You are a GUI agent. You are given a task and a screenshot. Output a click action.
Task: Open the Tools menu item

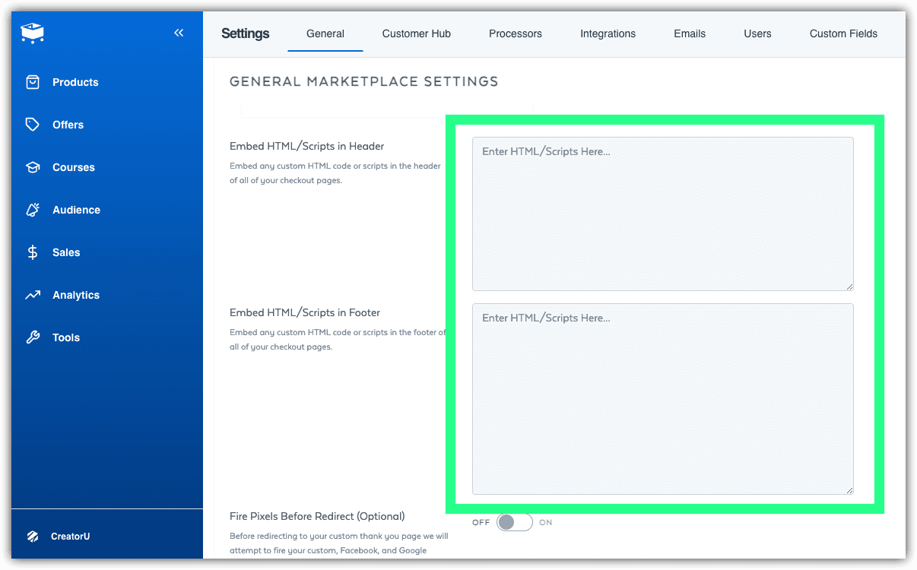[66, 337]
